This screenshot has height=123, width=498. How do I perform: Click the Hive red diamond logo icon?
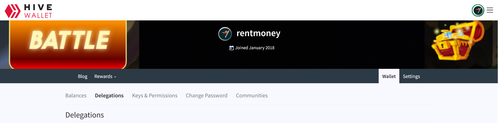coord(13,11)
